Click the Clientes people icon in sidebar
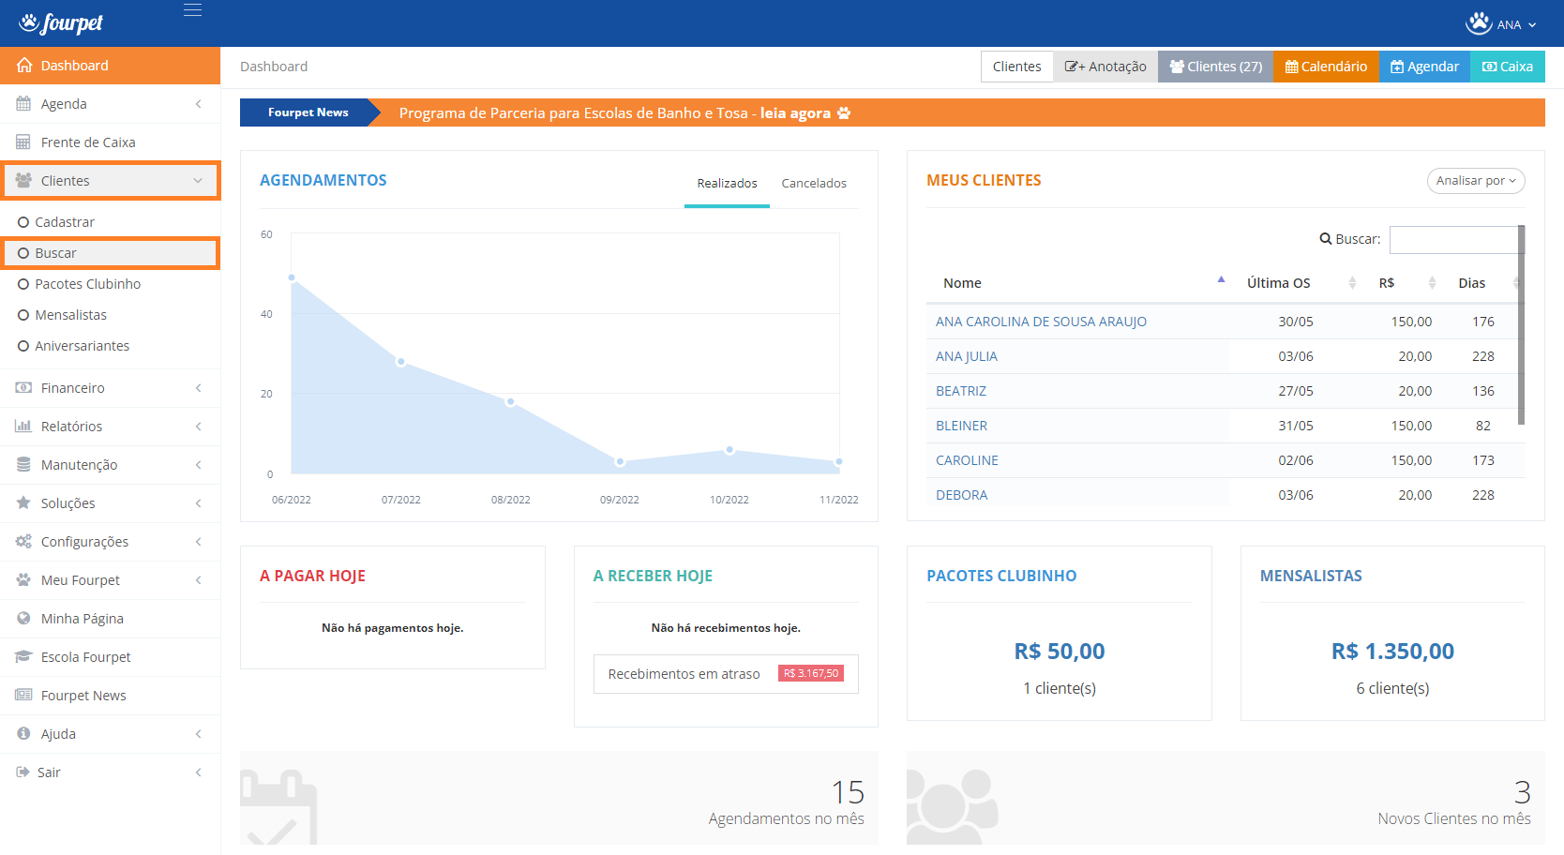Image resolution: width=1564 pixels, height=855 pixels. 23,181
